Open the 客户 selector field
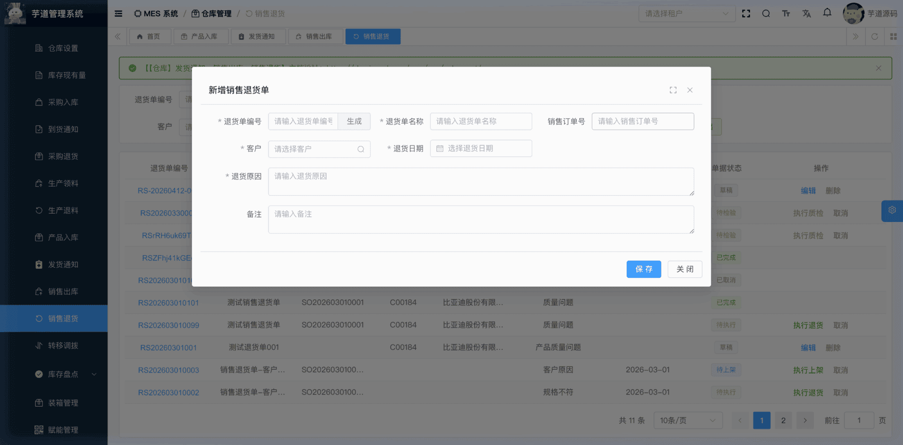The width and height of the screenshot is (903, 445). 319,149
